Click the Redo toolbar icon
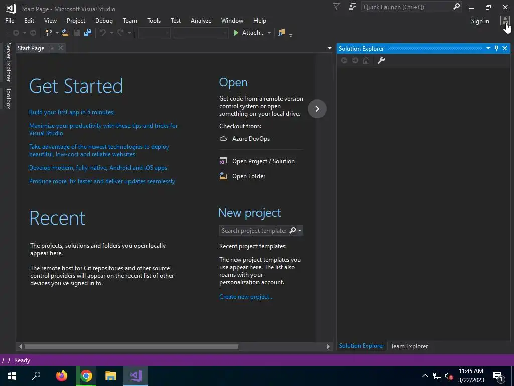The width and height of the screenshot is (514, 386). [120, 33]
